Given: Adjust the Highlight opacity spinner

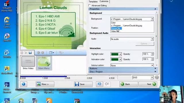Looking at the screenshot, I should 152,54.
